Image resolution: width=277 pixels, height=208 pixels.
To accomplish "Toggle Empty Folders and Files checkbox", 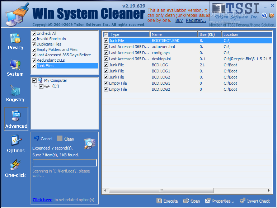I will click(x=34, y=49).
